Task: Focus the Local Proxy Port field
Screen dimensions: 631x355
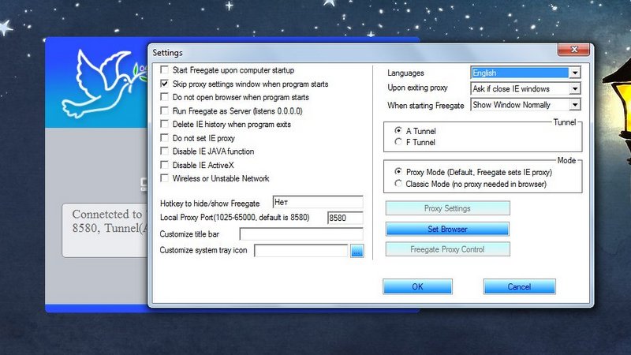Action: 345,218
